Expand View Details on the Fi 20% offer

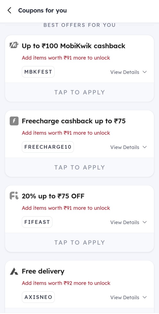pos(128,222)
